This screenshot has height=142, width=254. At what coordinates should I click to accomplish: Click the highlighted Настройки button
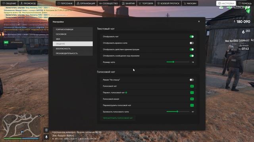tap(226, 3)
